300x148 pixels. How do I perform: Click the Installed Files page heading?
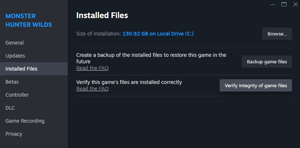point(102,15)
